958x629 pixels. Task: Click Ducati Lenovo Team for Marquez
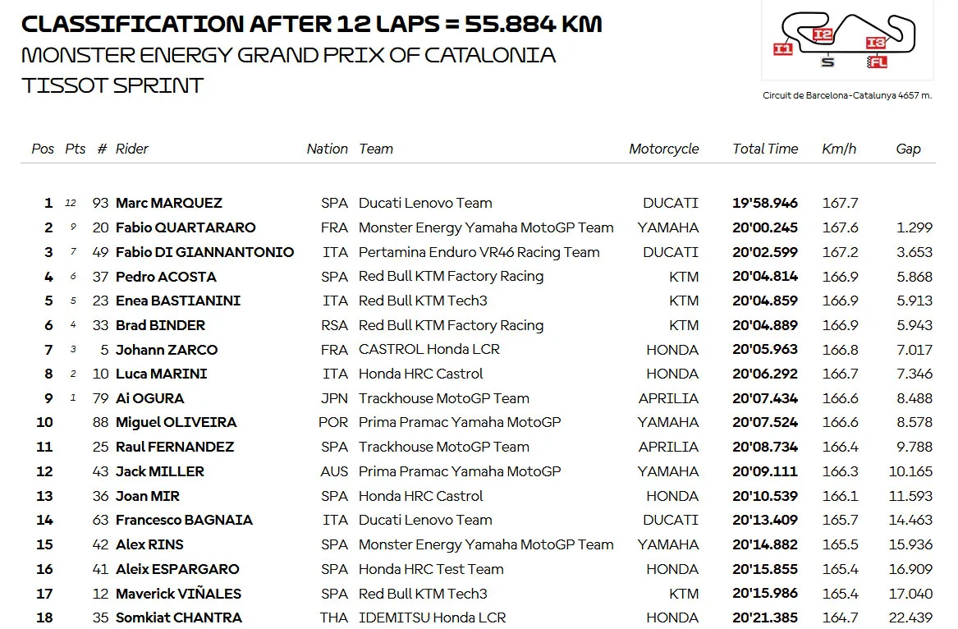point(425,203)
